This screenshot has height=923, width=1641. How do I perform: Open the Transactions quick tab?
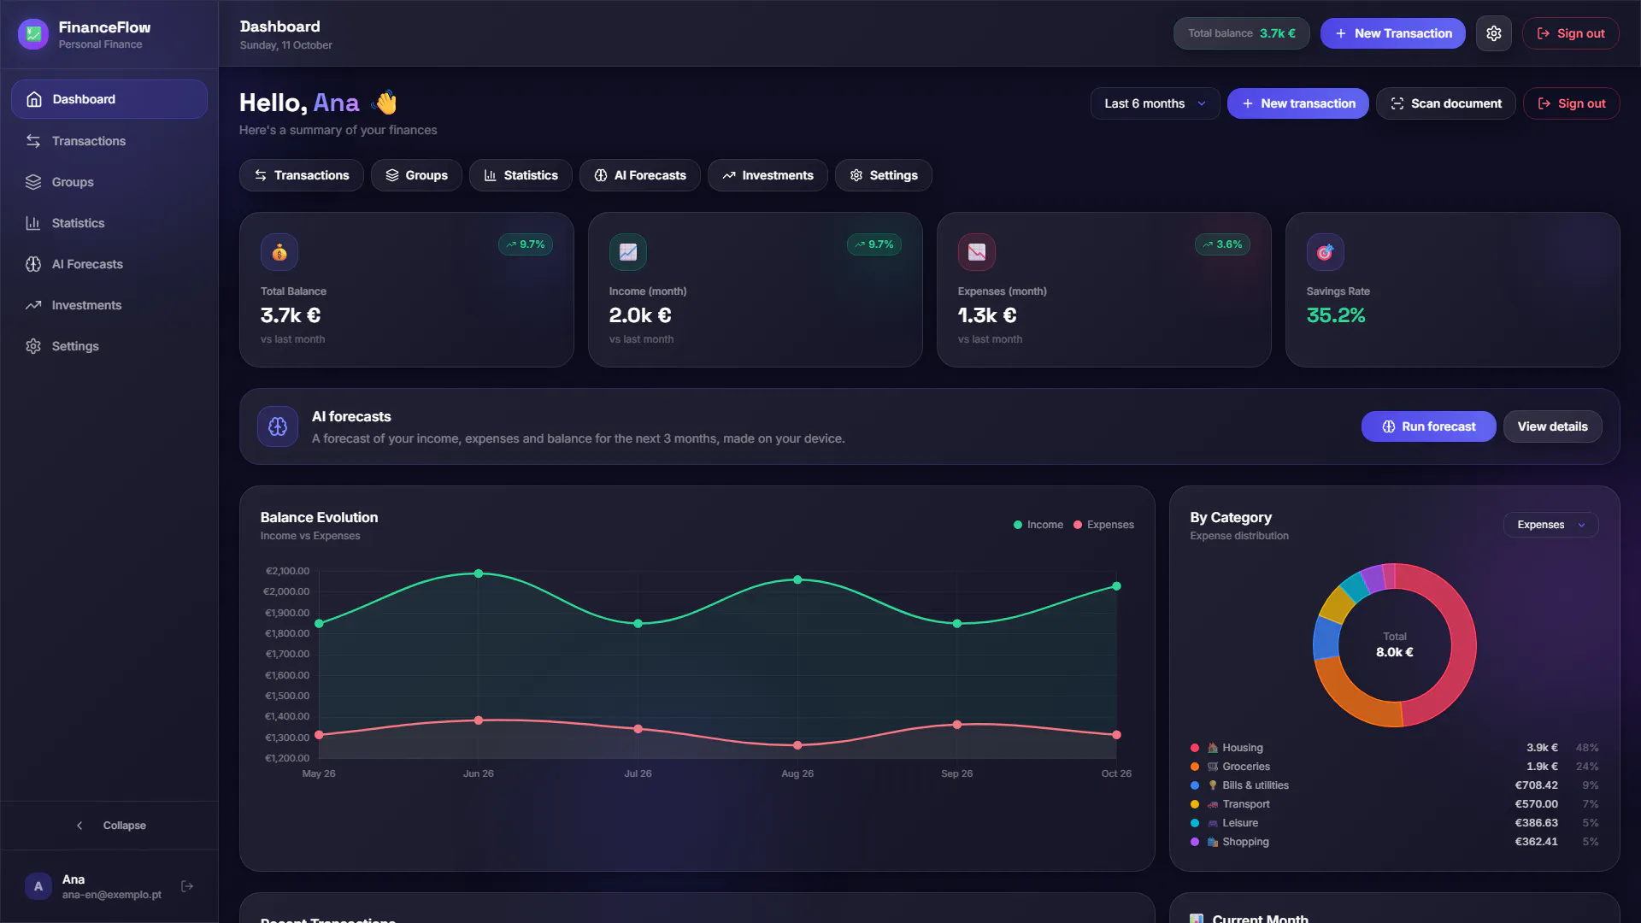(301, 175)
